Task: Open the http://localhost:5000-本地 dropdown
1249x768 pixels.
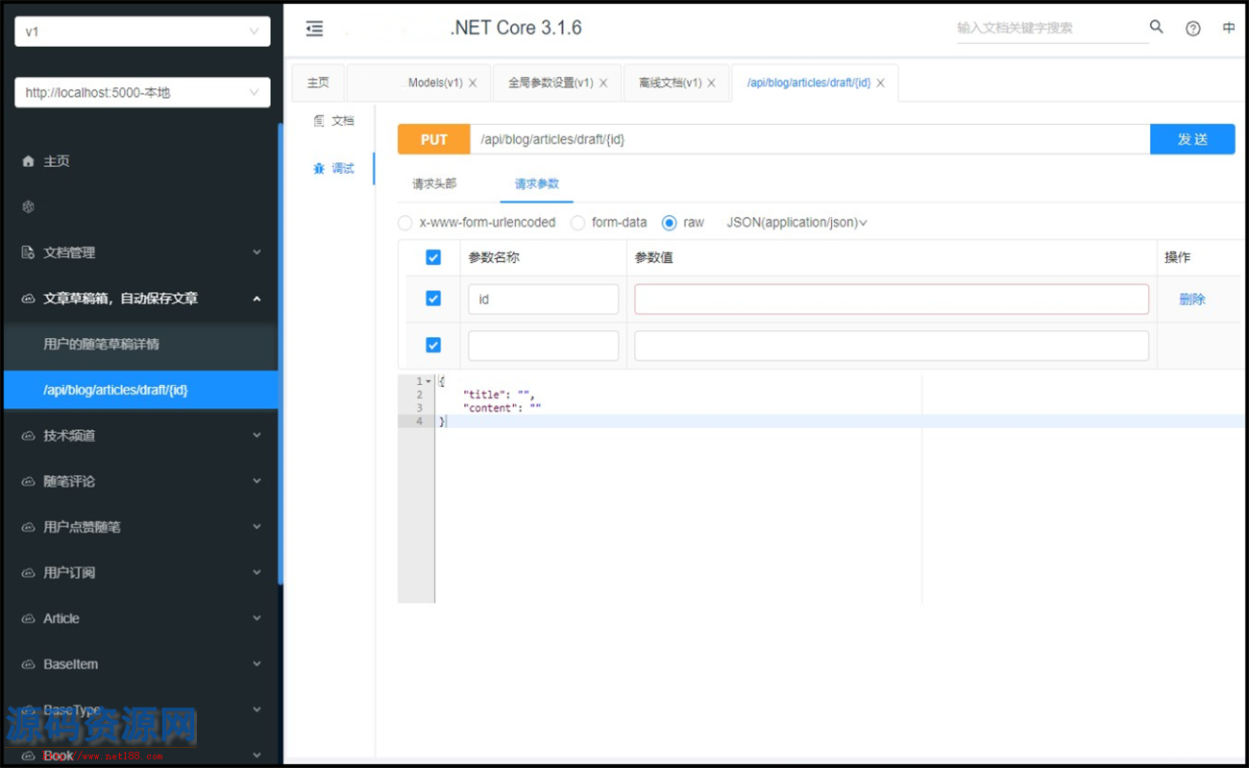Action: coord(142,92)
